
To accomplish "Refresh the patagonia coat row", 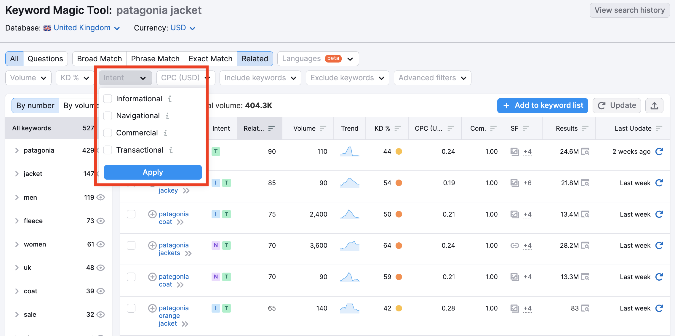I will pyautogui.click(x=659, y=214).
